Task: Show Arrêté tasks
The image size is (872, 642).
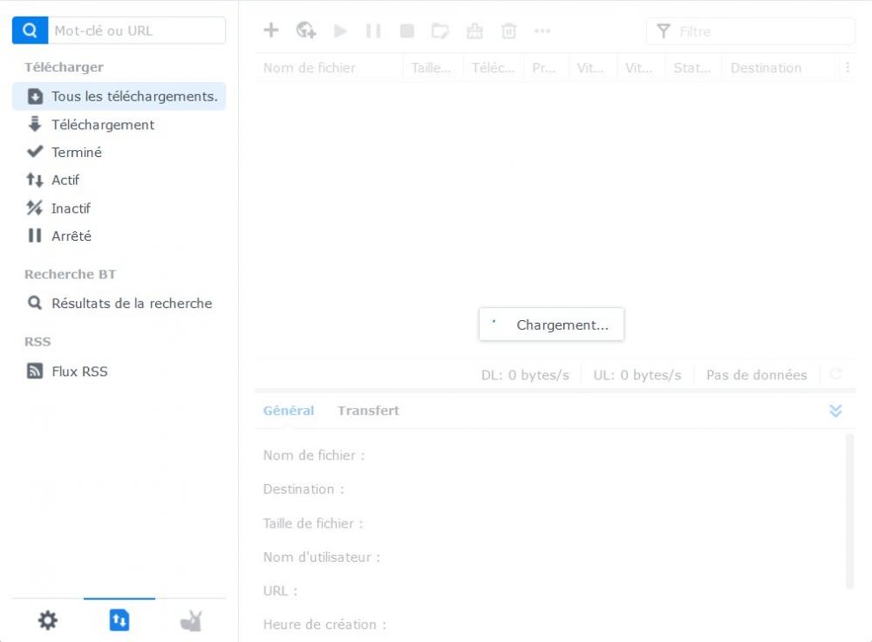Action: coord(119,236)
